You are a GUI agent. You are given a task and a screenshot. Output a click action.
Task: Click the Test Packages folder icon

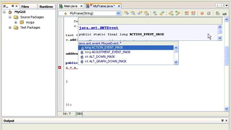point(16,27)
